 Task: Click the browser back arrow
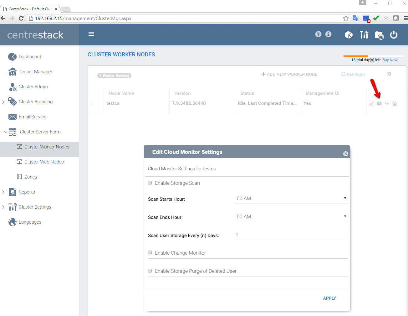click(x=3, y=18)
